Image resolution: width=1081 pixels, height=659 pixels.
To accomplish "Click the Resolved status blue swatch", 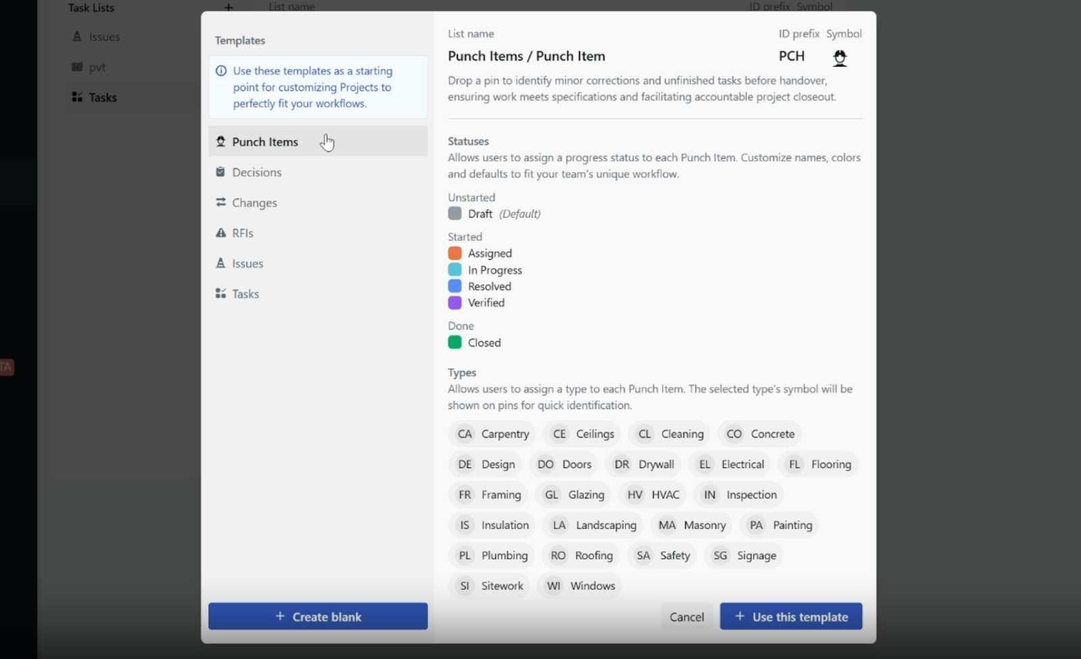I will click(455, 286).
